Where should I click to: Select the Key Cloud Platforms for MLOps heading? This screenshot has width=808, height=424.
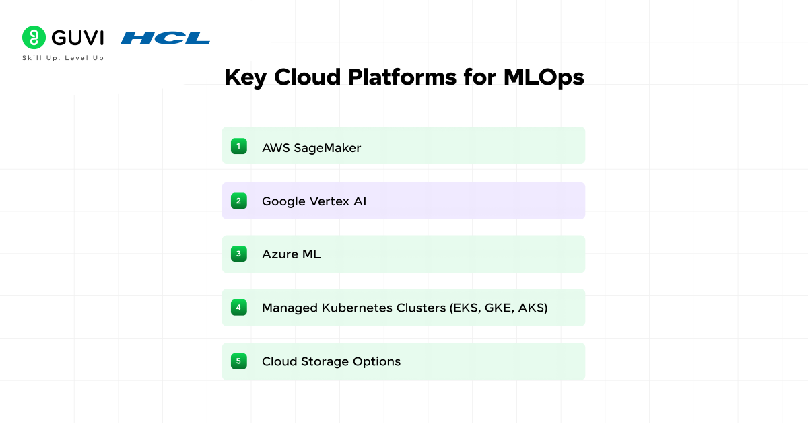tap(405, 77)
